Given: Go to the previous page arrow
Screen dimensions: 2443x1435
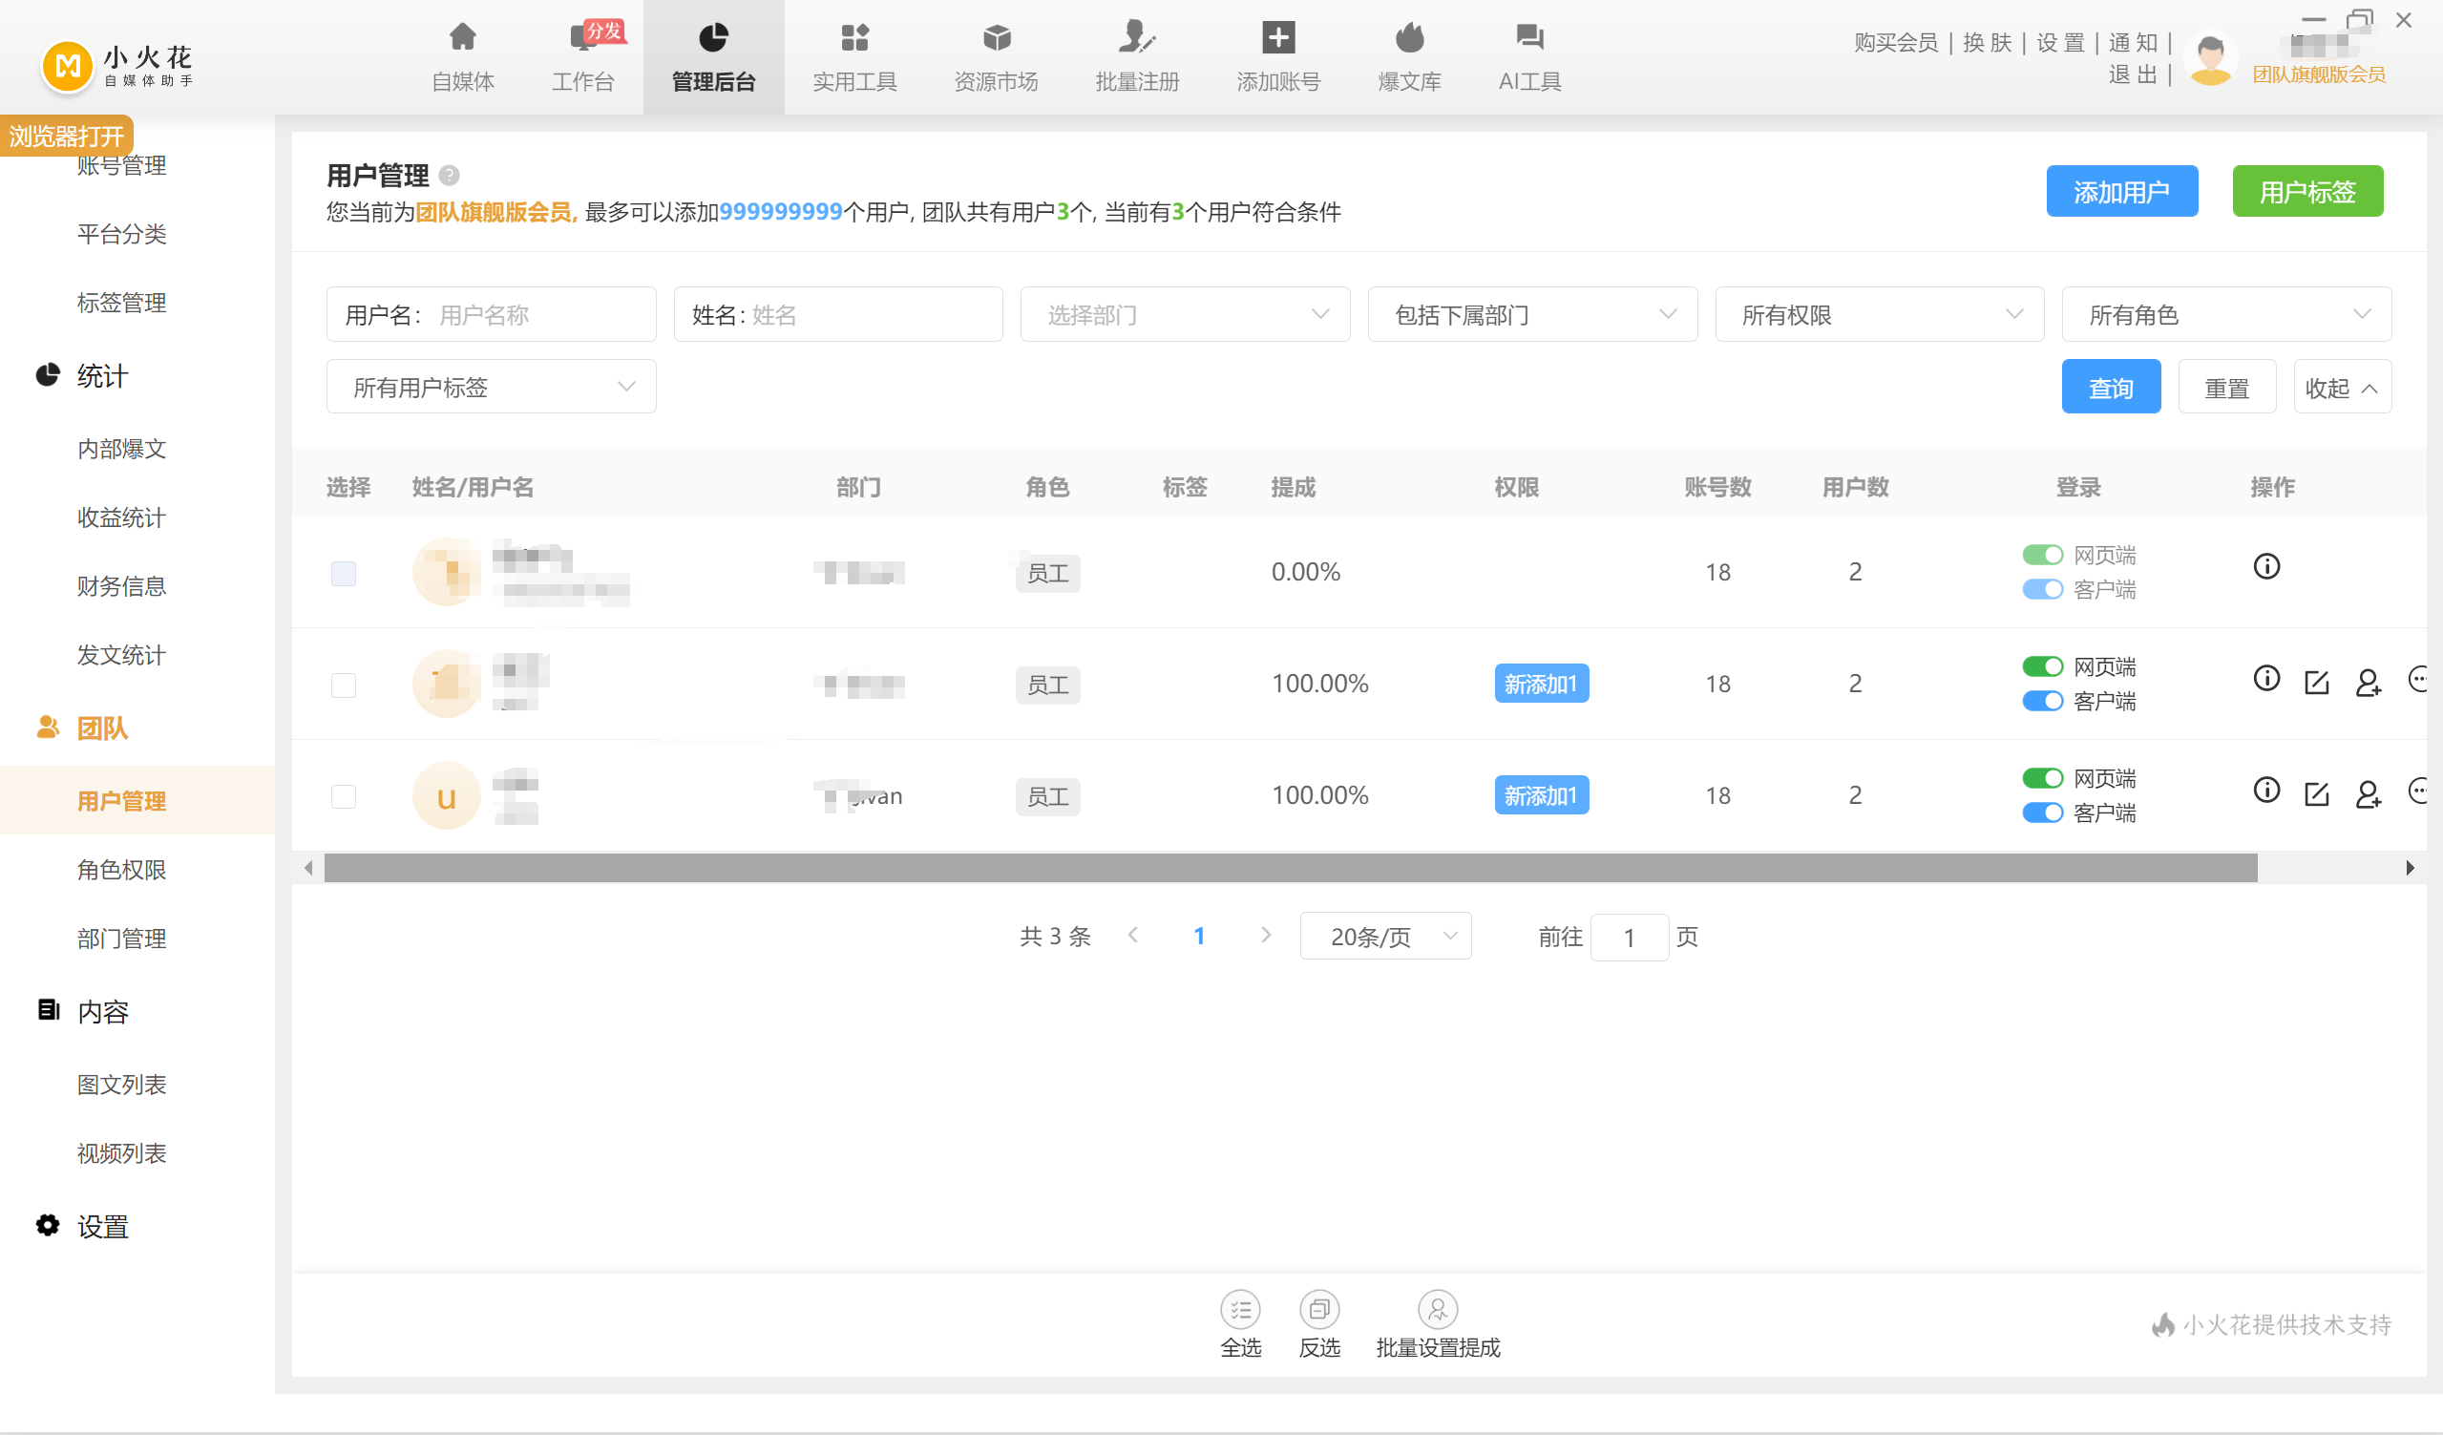Looking at the screenshot, I should (1132, 935).
